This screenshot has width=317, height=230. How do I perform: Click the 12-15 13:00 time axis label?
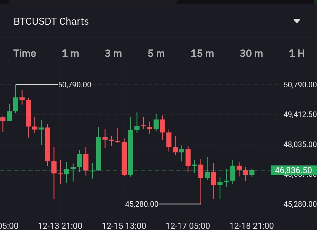[124, 226]
